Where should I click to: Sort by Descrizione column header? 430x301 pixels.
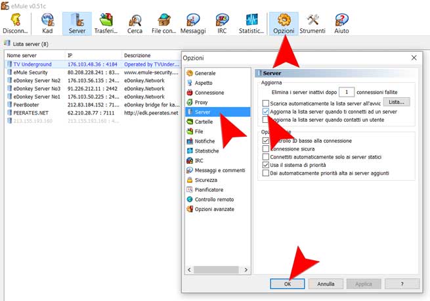click(152, 55)
